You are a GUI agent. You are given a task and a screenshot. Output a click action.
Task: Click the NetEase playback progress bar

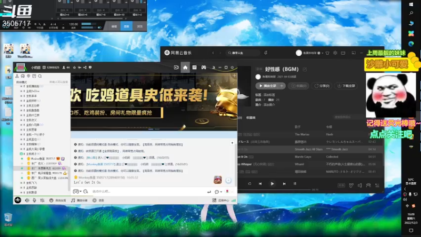tap(274, 190)
